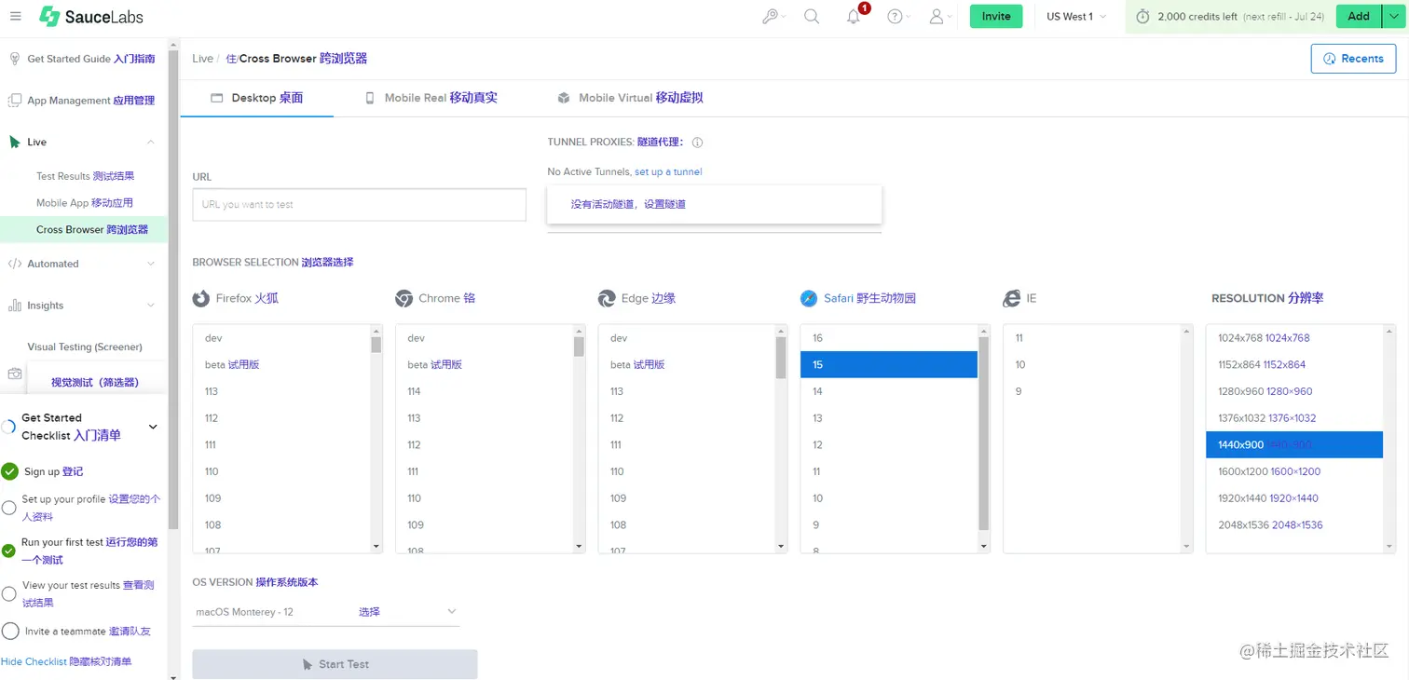The width and height of the screenshot is (1409, 680).
Task: Collapse the Get Started Checklist chevron
Action: point(154,427)
